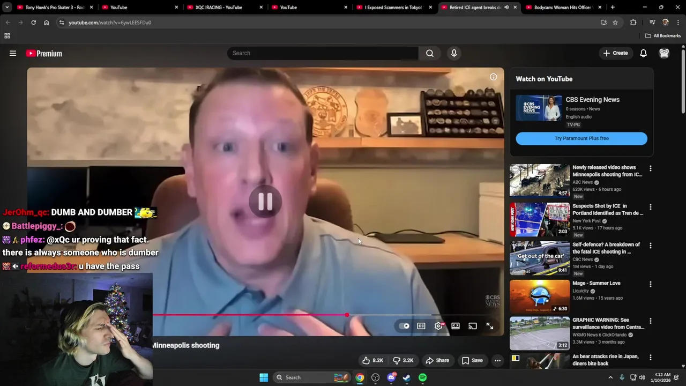686x386 pixels.
Task: Start voice search with the microphone
Action: point(454,53)
